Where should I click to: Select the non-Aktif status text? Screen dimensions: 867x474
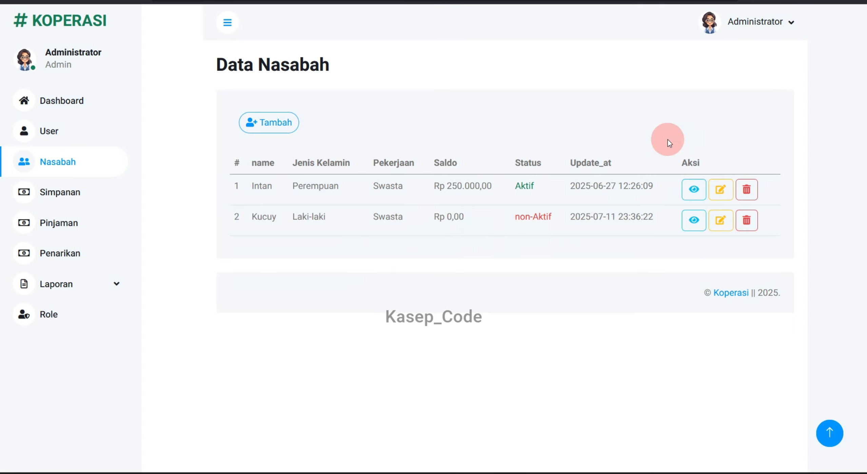(x=533, y=217)
